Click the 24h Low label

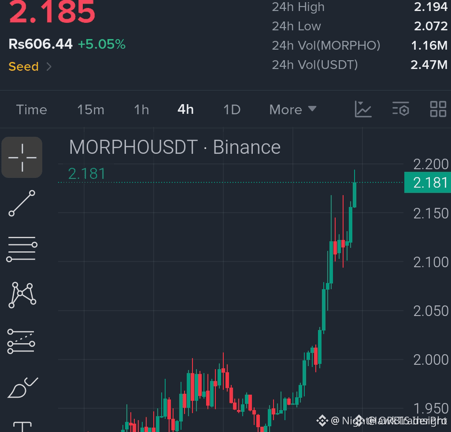pyautogui.click(x=296, y=26)
